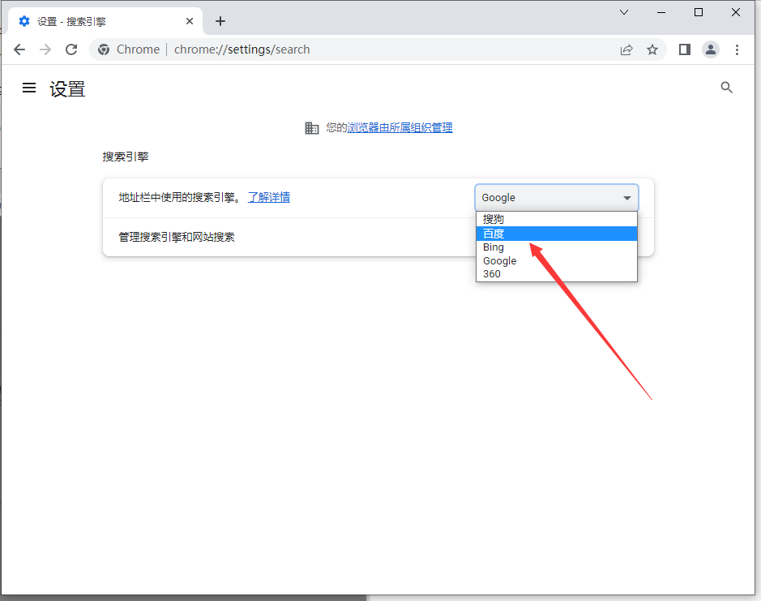Screen dimensions: 761x601
Task: Click the settings search magnifier icon
Action: [x=726, y=87]
